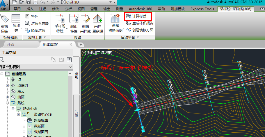Viewport: 265px width, 137px height.
Task: Open the Civil 3D application menu button
Action: click(4, 5)
